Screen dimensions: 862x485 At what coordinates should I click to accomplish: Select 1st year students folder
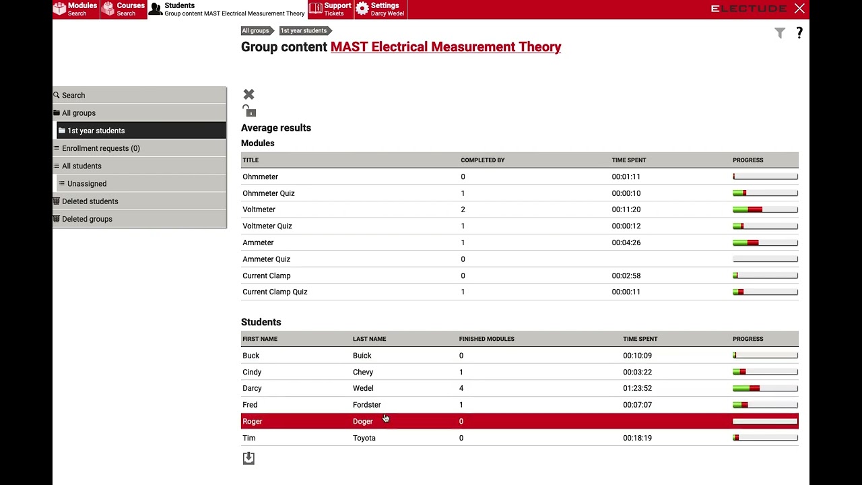pyautogui.click(x=141, y=131)
